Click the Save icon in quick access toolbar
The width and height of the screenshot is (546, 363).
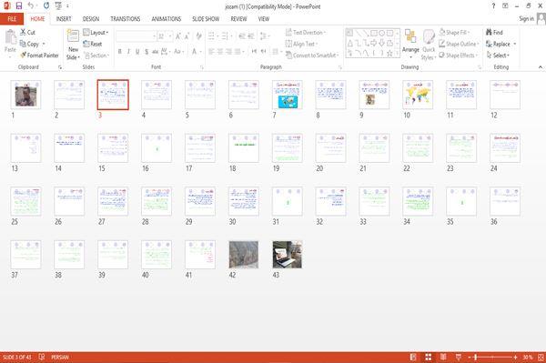coord(19,6)
